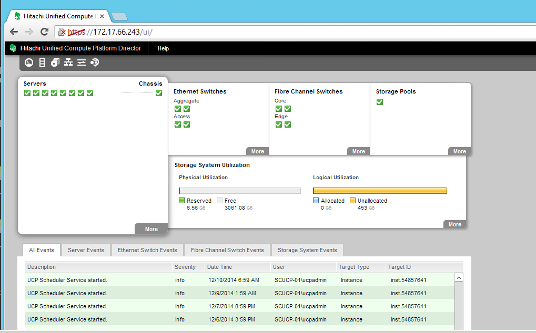The height and width of the screenshot is (333, 536).
Task: Sort events by the Target Type column header
Action: point(361,267)
